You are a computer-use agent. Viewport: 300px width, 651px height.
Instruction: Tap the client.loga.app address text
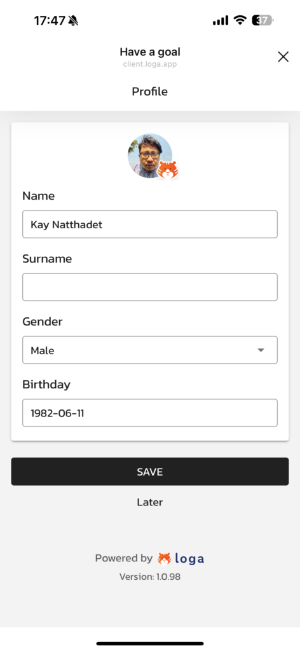[150, 64]
